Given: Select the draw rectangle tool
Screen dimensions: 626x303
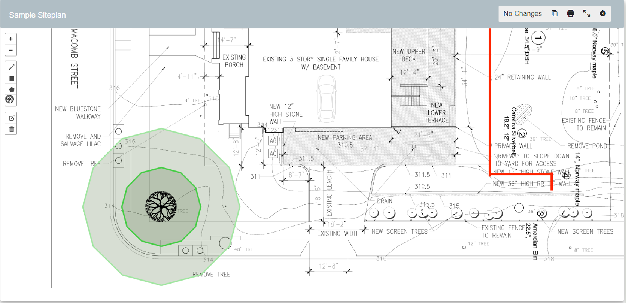Looking at the screenshot, I should 11,78.
